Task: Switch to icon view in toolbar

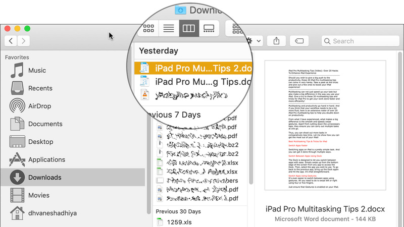Action: pyautogui.click(x=148, y=29)
